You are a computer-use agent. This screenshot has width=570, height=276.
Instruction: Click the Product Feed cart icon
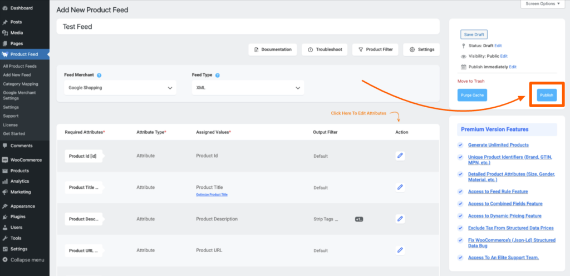pyautogui.click(x=5, y=54)
